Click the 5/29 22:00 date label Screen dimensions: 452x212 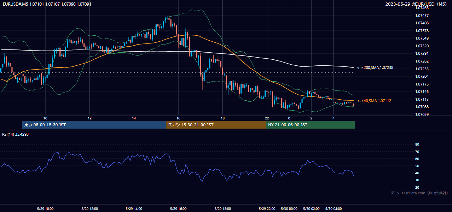point(267,208)
